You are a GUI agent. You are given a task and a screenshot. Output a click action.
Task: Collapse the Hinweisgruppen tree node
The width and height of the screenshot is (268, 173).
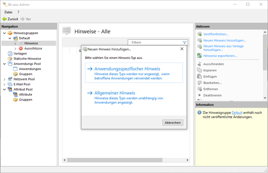[x=4, y=33]
